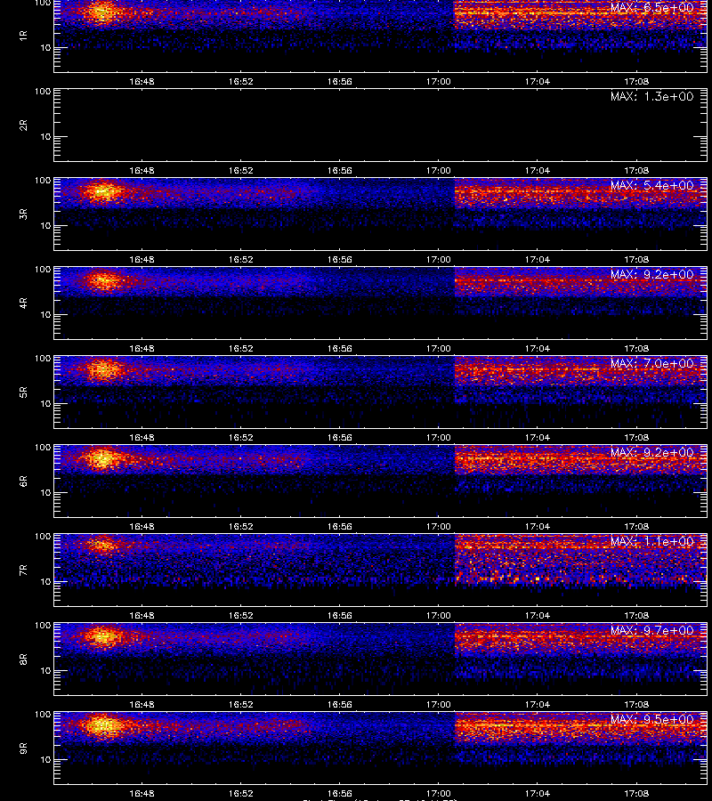Screen dimensions: 712x801
Task: Select the 'MAX: 1.3e+00' text in the 2R panel
Action: [652, 96]
